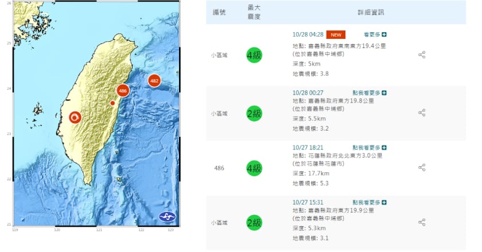
Task: Click the (位於花蓮縣花蓮市) text
Action: [318, 164]
